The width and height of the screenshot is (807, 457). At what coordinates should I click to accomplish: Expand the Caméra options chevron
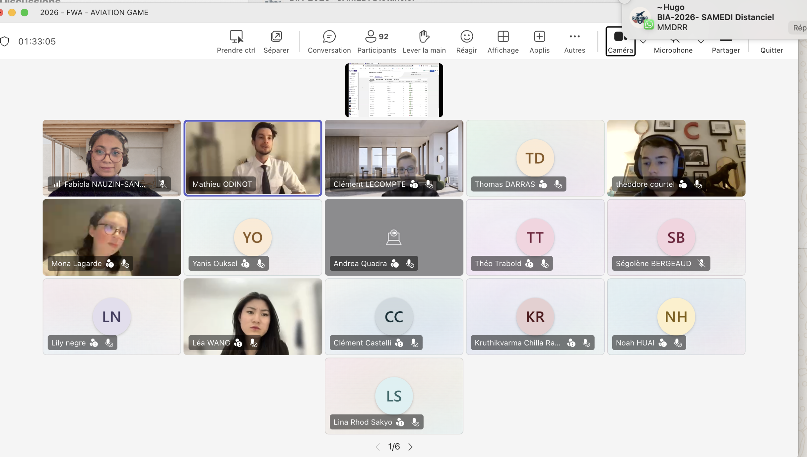[643, 42]
